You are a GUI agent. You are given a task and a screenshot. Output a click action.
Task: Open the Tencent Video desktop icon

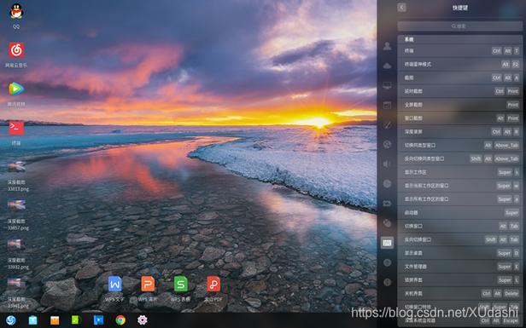(16, 89)
